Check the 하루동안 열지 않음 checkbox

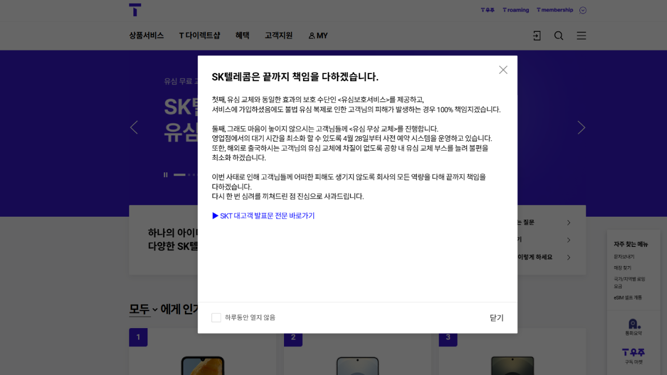point(216,318)
